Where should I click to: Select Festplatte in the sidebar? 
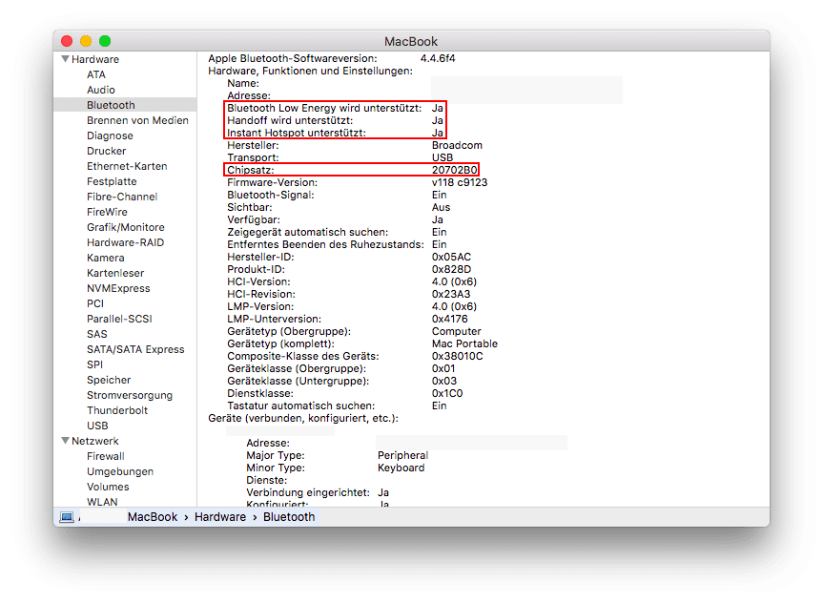pyautogui.click(x=112, y=181)
